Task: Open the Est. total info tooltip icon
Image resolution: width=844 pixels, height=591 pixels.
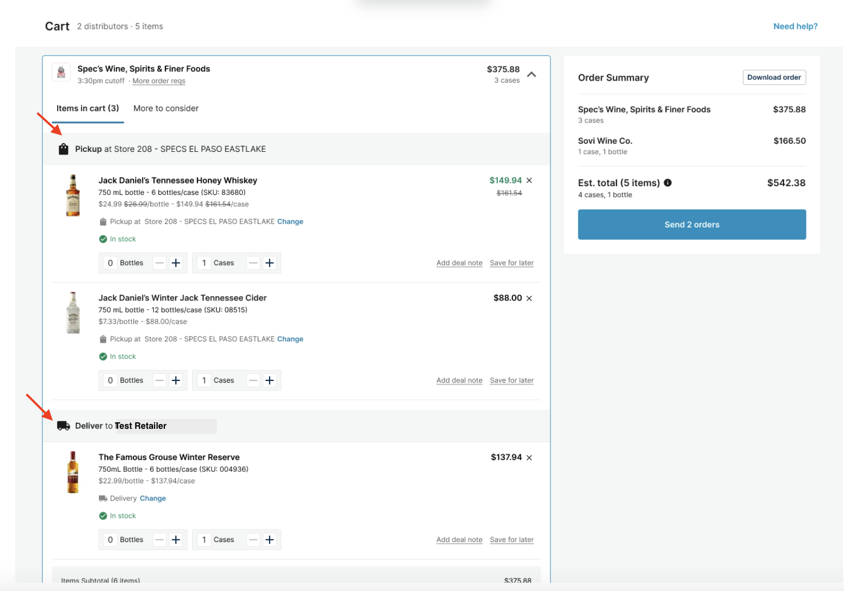Action: pos(668,183)
